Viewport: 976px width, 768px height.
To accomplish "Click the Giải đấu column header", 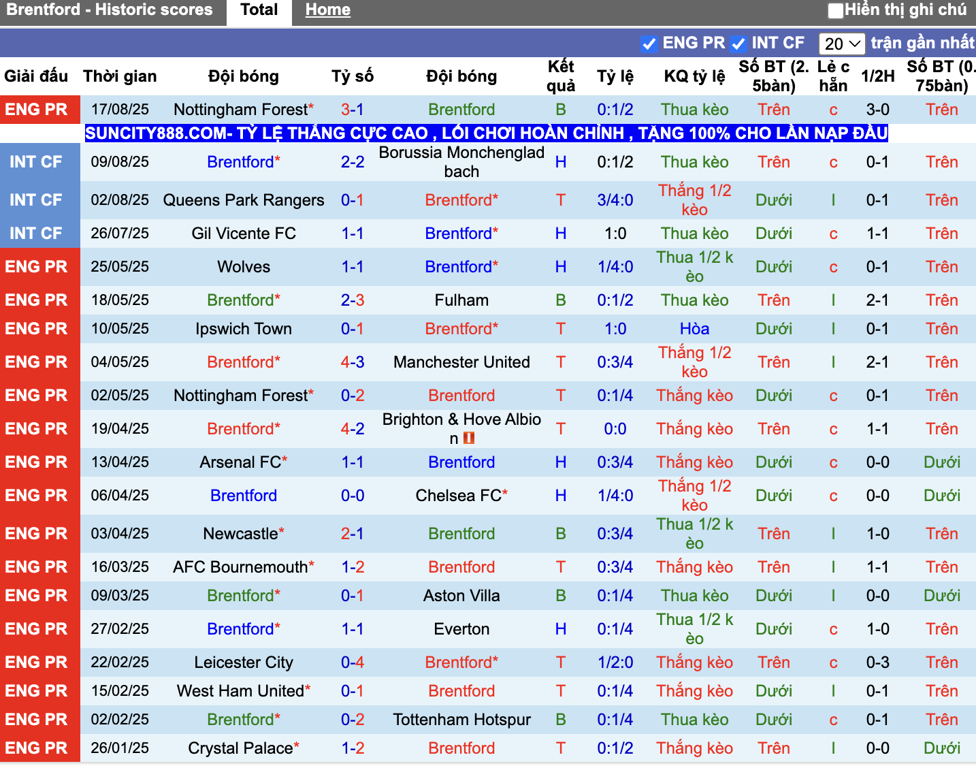I will coord(36,76).
